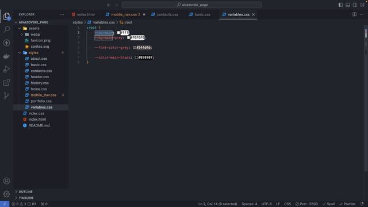
Task: Split the editor to the right
Action: (x=354, y=14)
